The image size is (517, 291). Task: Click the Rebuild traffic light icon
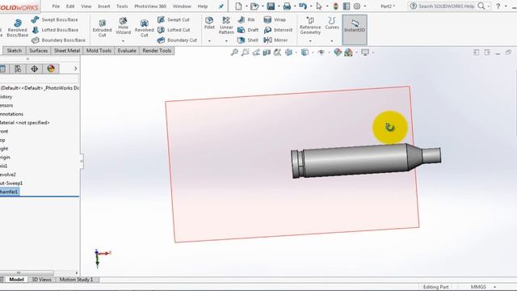[336, 6]
